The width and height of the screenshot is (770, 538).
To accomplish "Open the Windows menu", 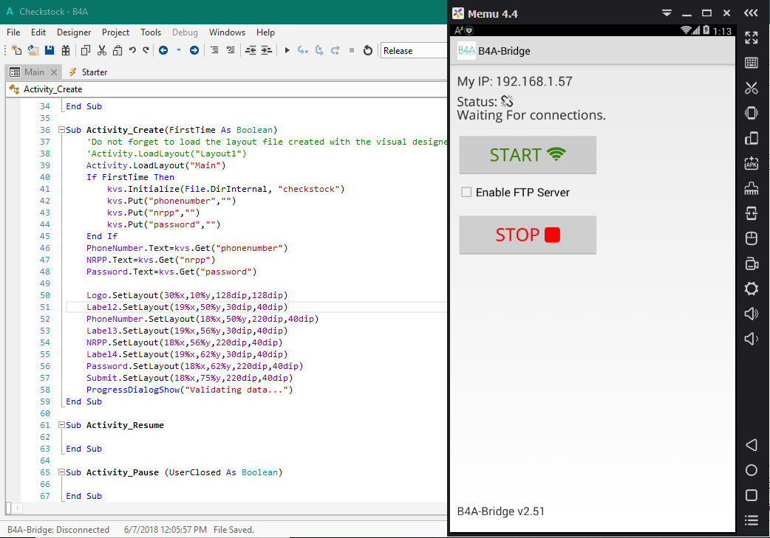I will [227, 32].
